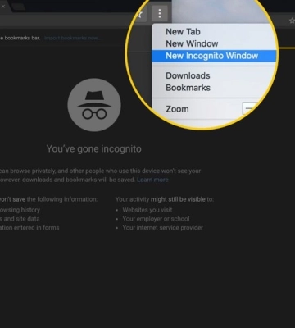The width and height of the screenshot is (295, 328).
Task: Click 'Your employer or school' list item
Action: 156,219
